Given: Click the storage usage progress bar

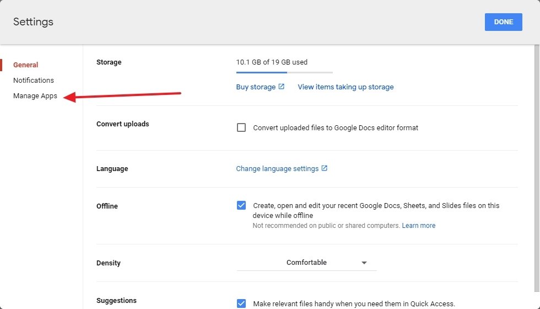Looking at the screenshot, I should click(284, 72).
